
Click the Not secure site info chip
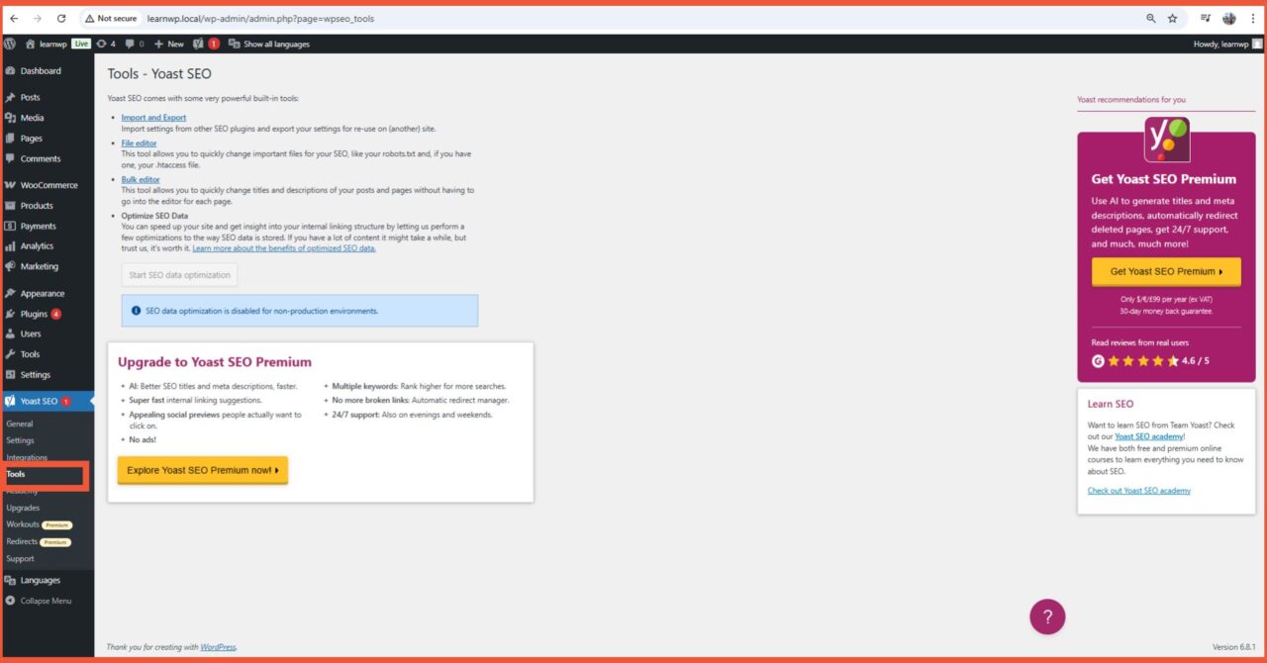pos(111,18)
